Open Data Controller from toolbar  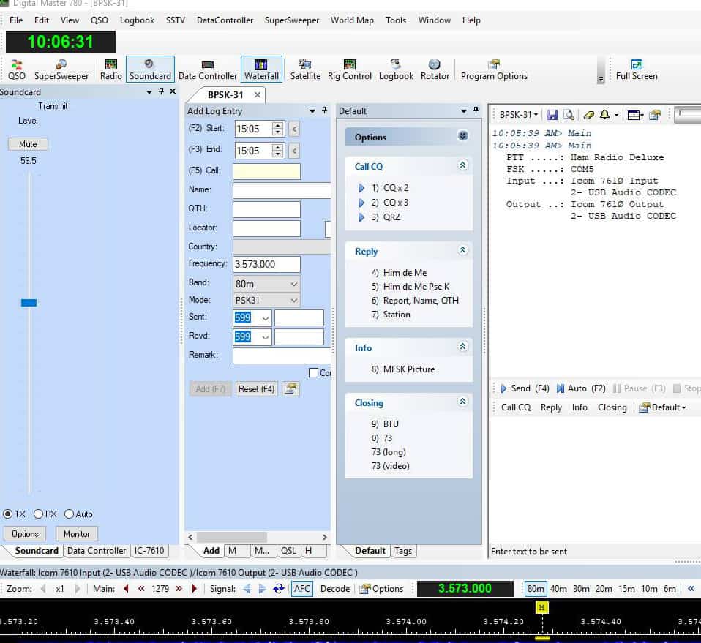(x=207, y=69)
